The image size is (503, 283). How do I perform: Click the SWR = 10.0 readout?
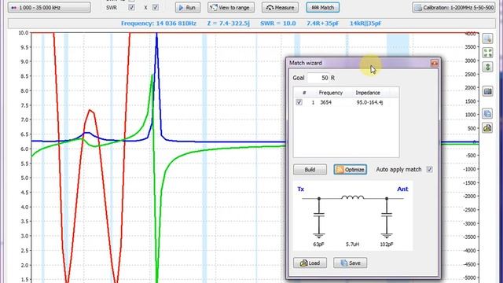tap(278, 24)
